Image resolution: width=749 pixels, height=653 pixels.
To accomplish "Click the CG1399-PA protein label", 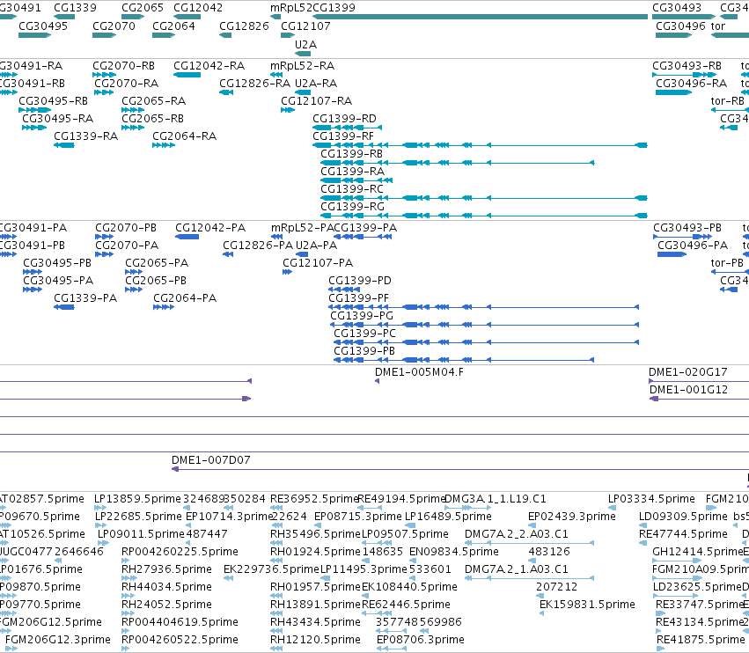I will [365, 228].
